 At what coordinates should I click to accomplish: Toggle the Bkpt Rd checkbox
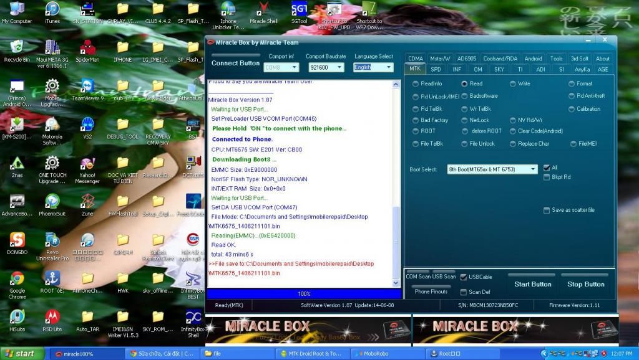click(x=547, y=178)
